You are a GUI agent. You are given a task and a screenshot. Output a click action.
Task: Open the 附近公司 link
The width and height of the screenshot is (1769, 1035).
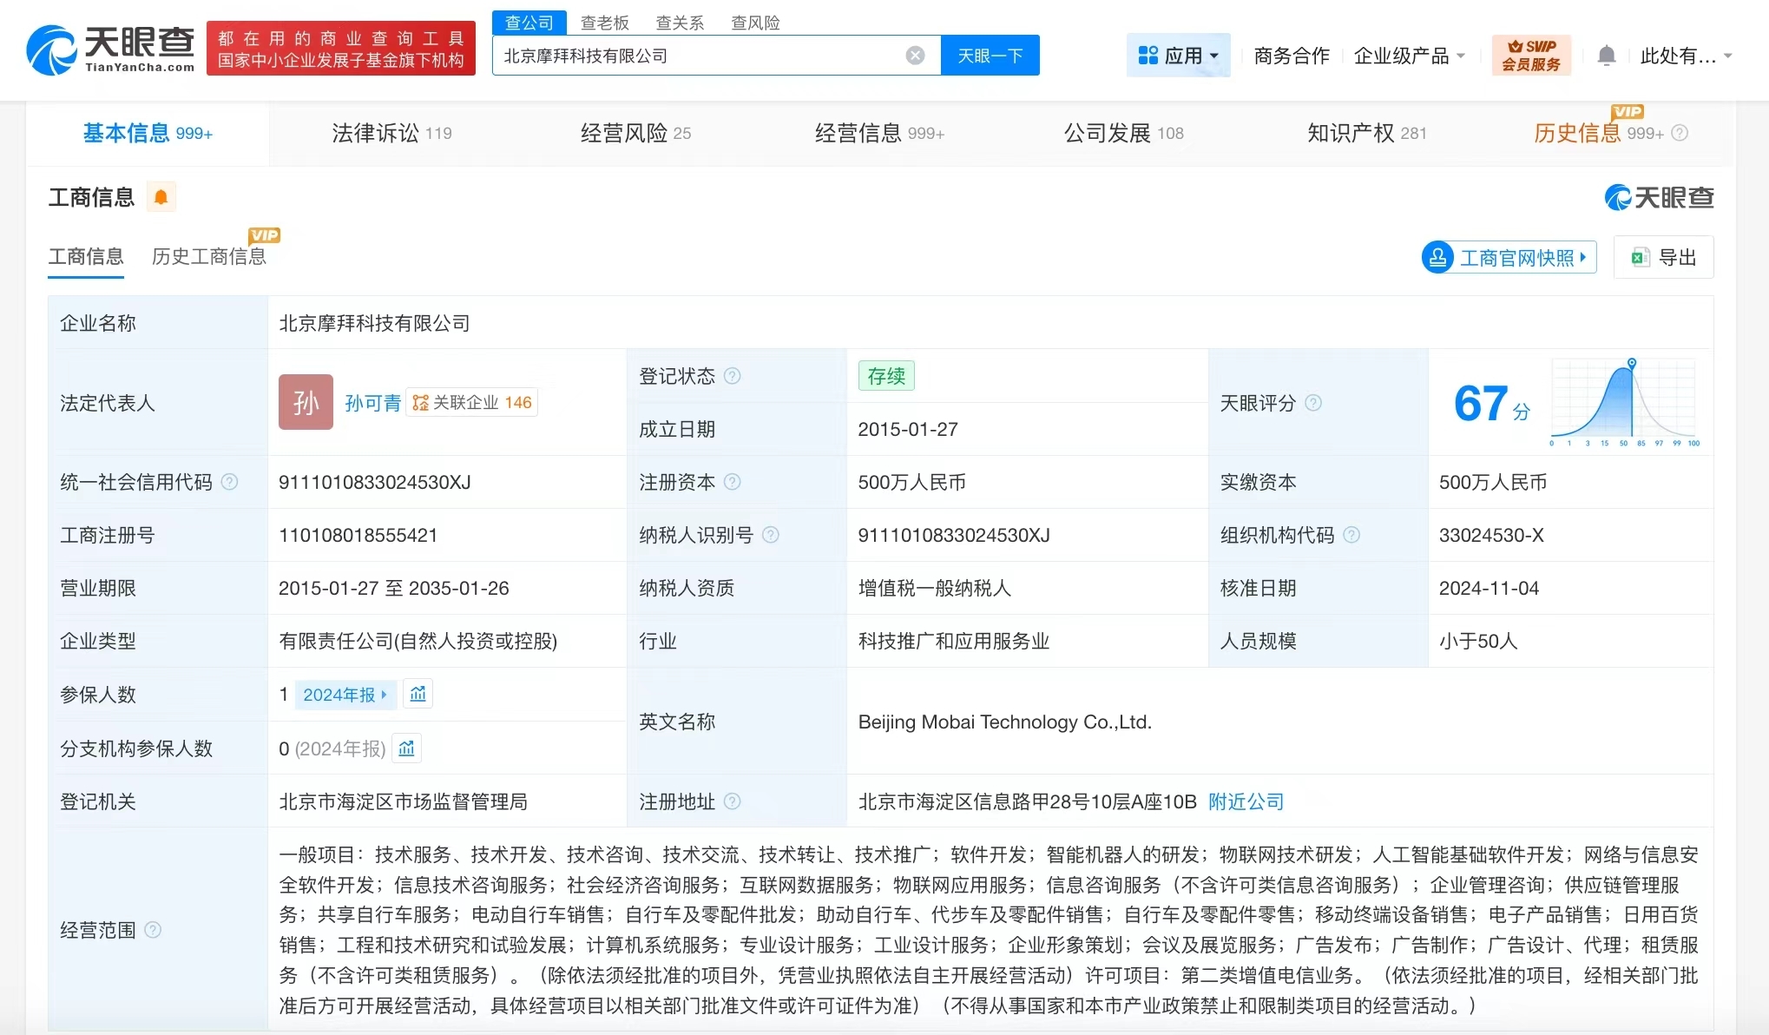[x=1247, y=801]
